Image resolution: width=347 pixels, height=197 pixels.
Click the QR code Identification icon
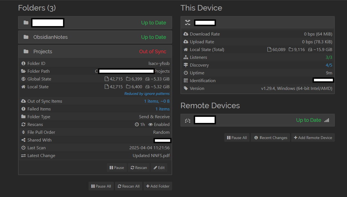point(186,81)
